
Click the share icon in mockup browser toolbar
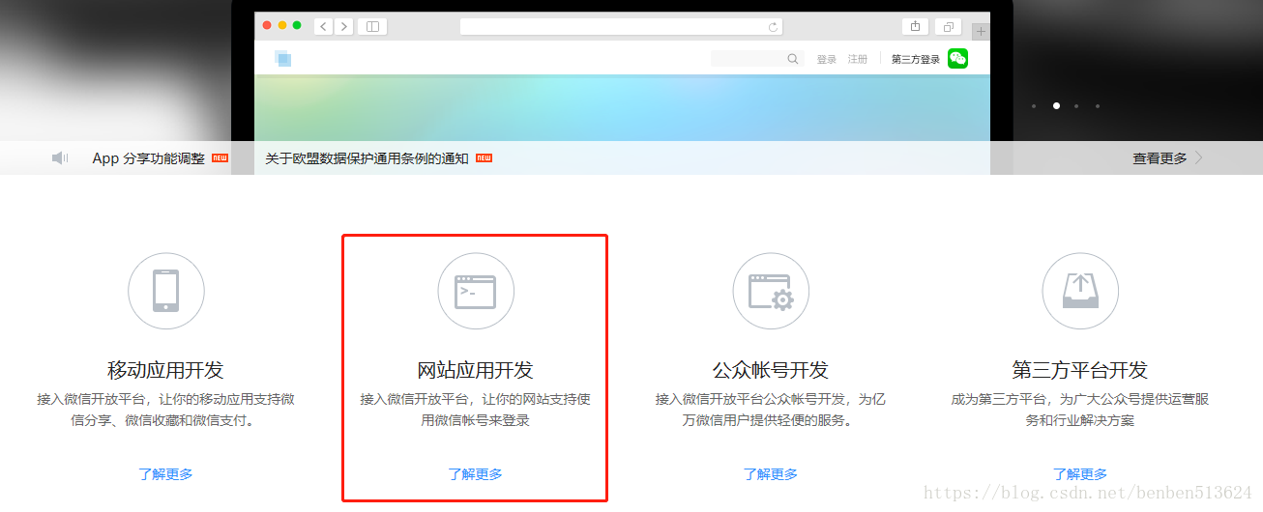tap(915, 26)
